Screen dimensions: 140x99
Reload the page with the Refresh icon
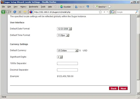tap(15, 12)
